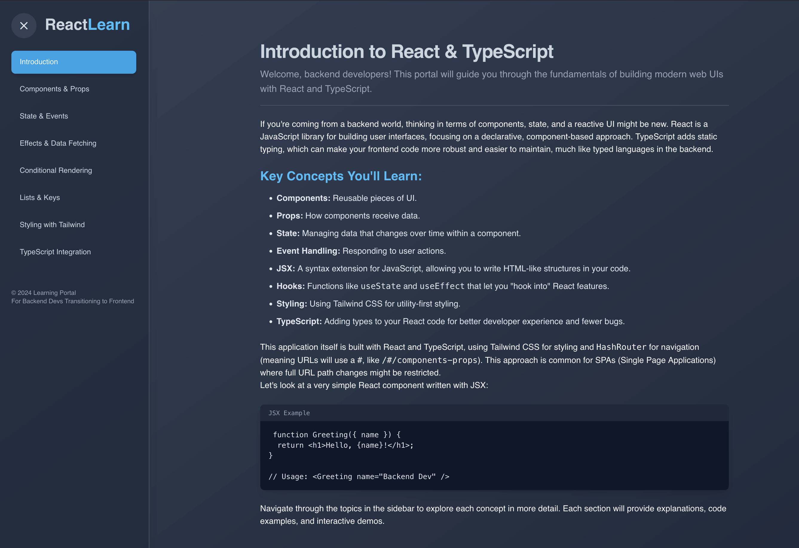The height and width of the screenshot is (548, 799).
Task: Go to TypeScript Integration
Action: [x=55, y=252]
